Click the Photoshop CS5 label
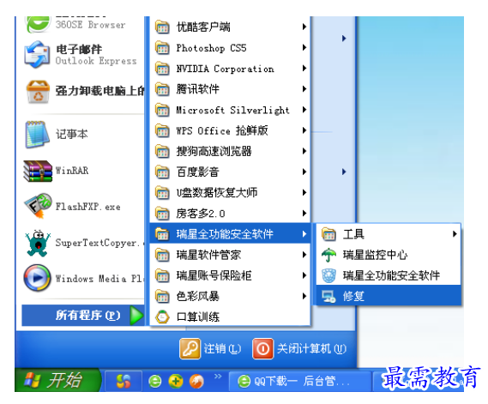The width and height of the screenshot is (488, 404). point(211,48)
